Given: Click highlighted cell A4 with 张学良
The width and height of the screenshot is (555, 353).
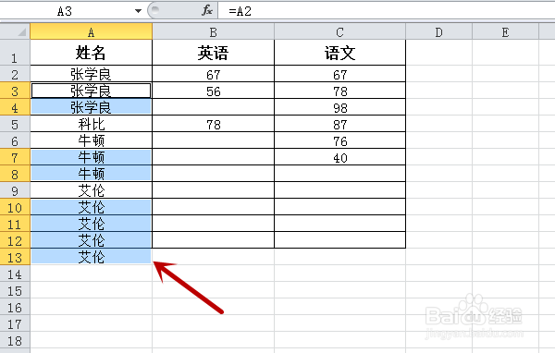Looking at the screenshot, I should 92,107.
